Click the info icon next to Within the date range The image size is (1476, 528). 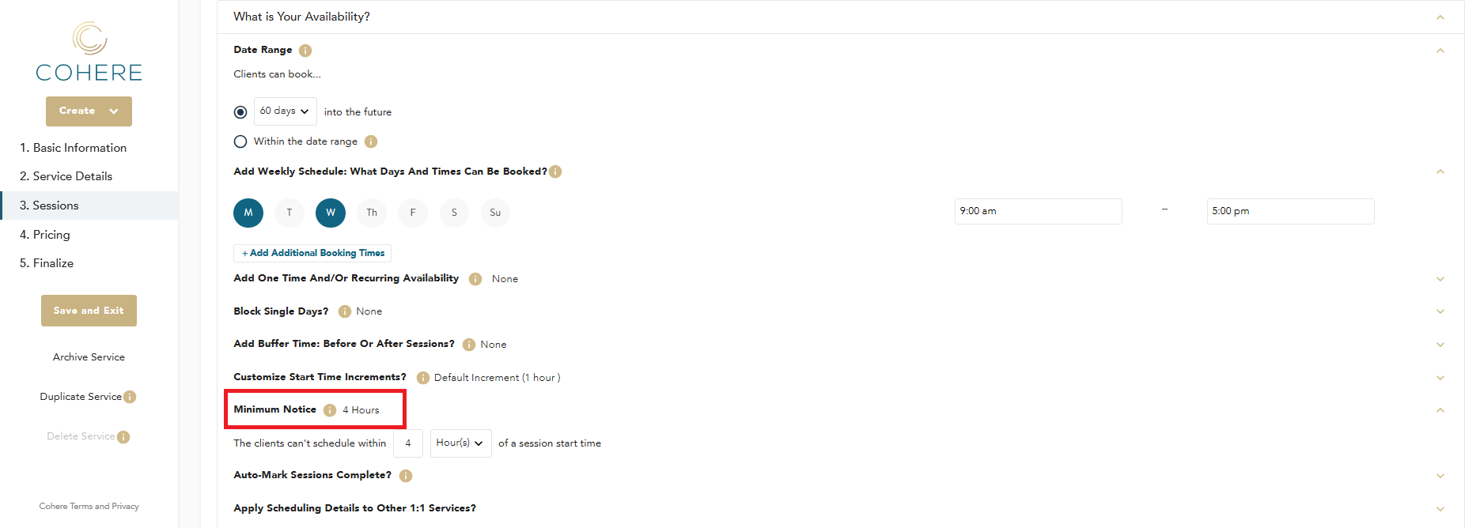371,141
